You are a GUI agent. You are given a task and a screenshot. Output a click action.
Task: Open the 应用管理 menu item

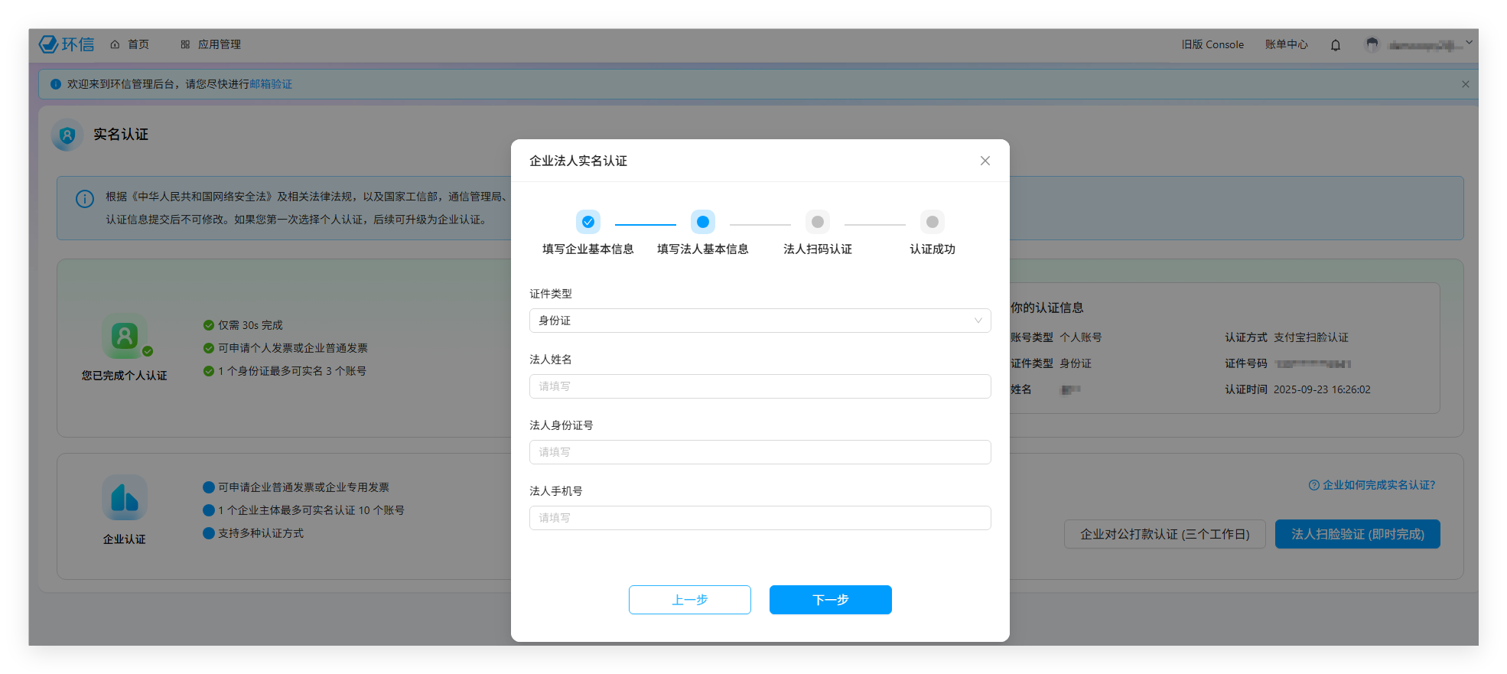211,44
